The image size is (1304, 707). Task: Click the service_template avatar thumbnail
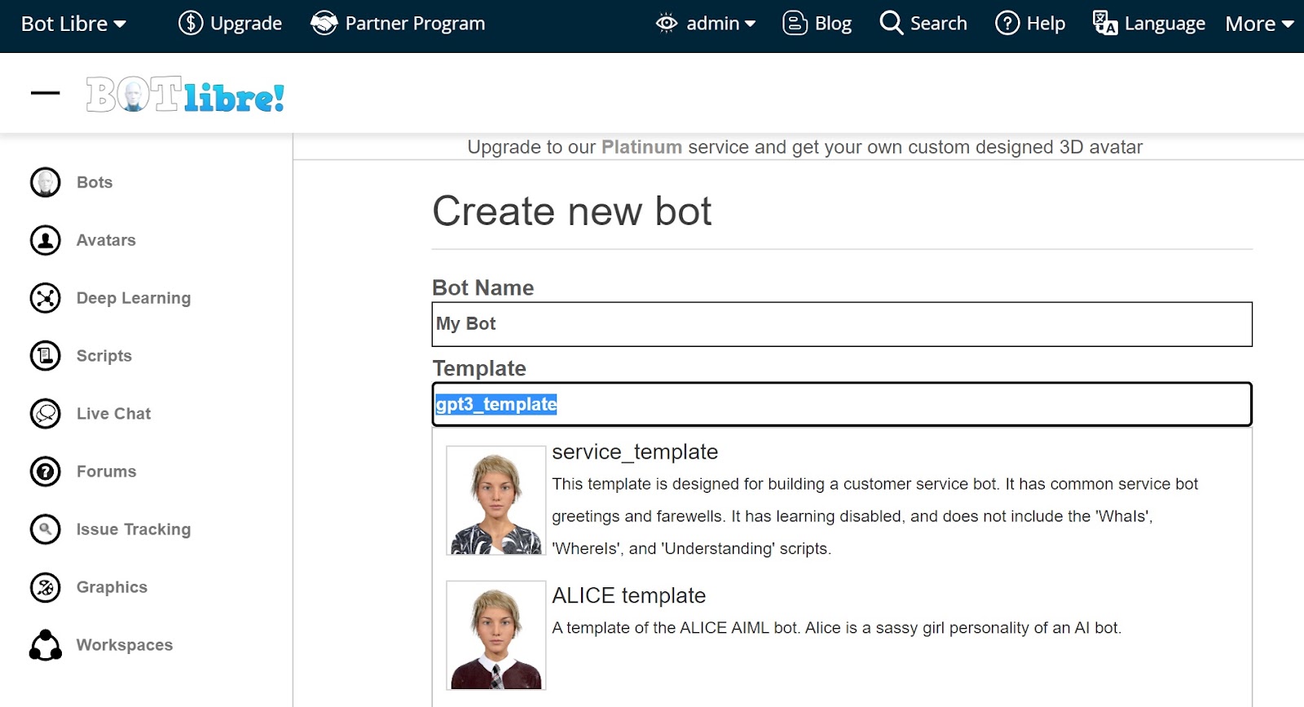(x=496, y=500)
